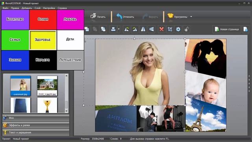Rotate the layer clockwise
The image size is (252, 142).
click(x=135, y=29)
